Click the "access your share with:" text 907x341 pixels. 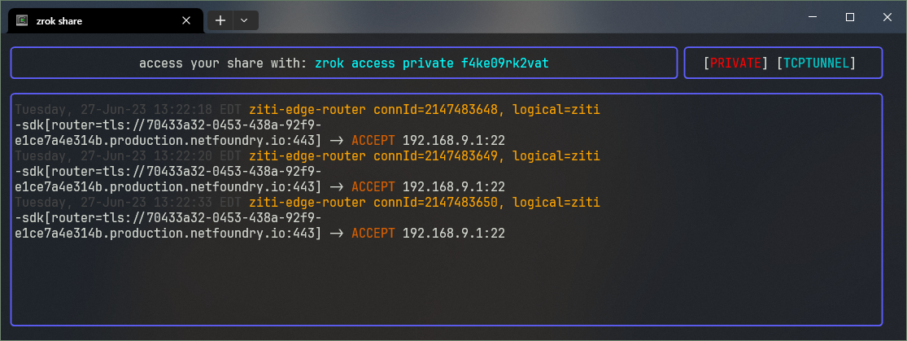tap(224, 63)
